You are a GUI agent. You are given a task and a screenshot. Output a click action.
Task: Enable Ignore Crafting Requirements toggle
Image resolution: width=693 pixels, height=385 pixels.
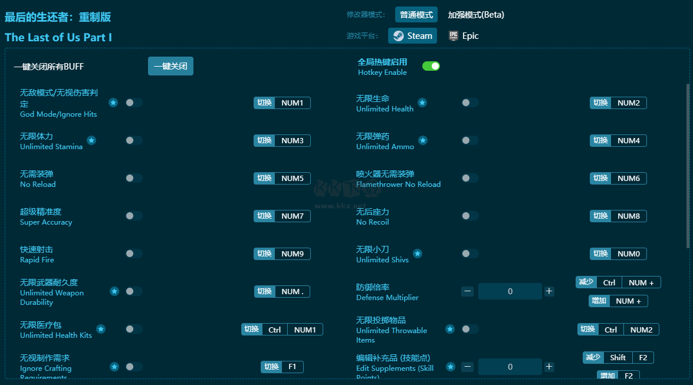[133, 367]
